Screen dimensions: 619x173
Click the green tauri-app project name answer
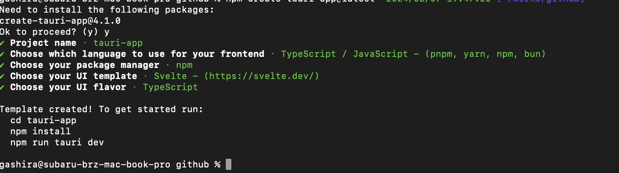coord(118,43)
